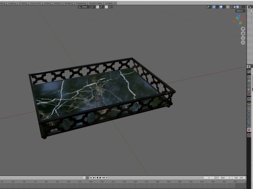Open the overlays options dropdown arrow

pyautogui.click(x=224, y=7)
